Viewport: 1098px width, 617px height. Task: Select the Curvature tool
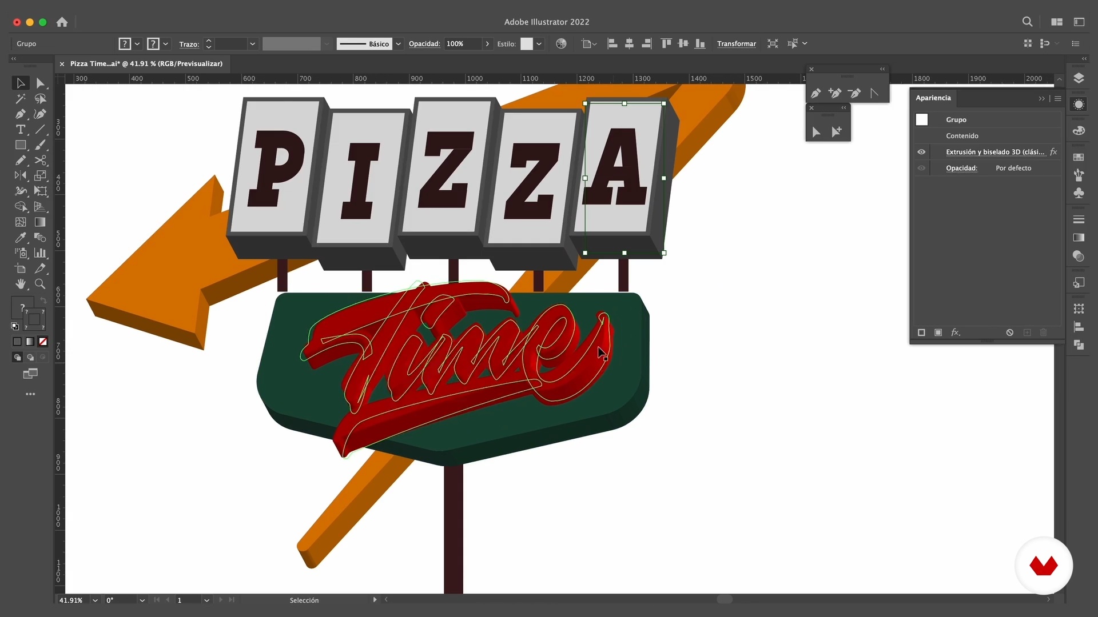(x=40, y=114)
